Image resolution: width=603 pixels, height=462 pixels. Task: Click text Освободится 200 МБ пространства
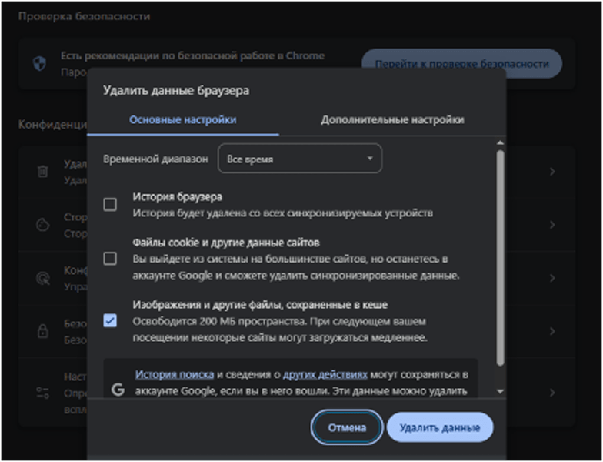click(220, 321)
